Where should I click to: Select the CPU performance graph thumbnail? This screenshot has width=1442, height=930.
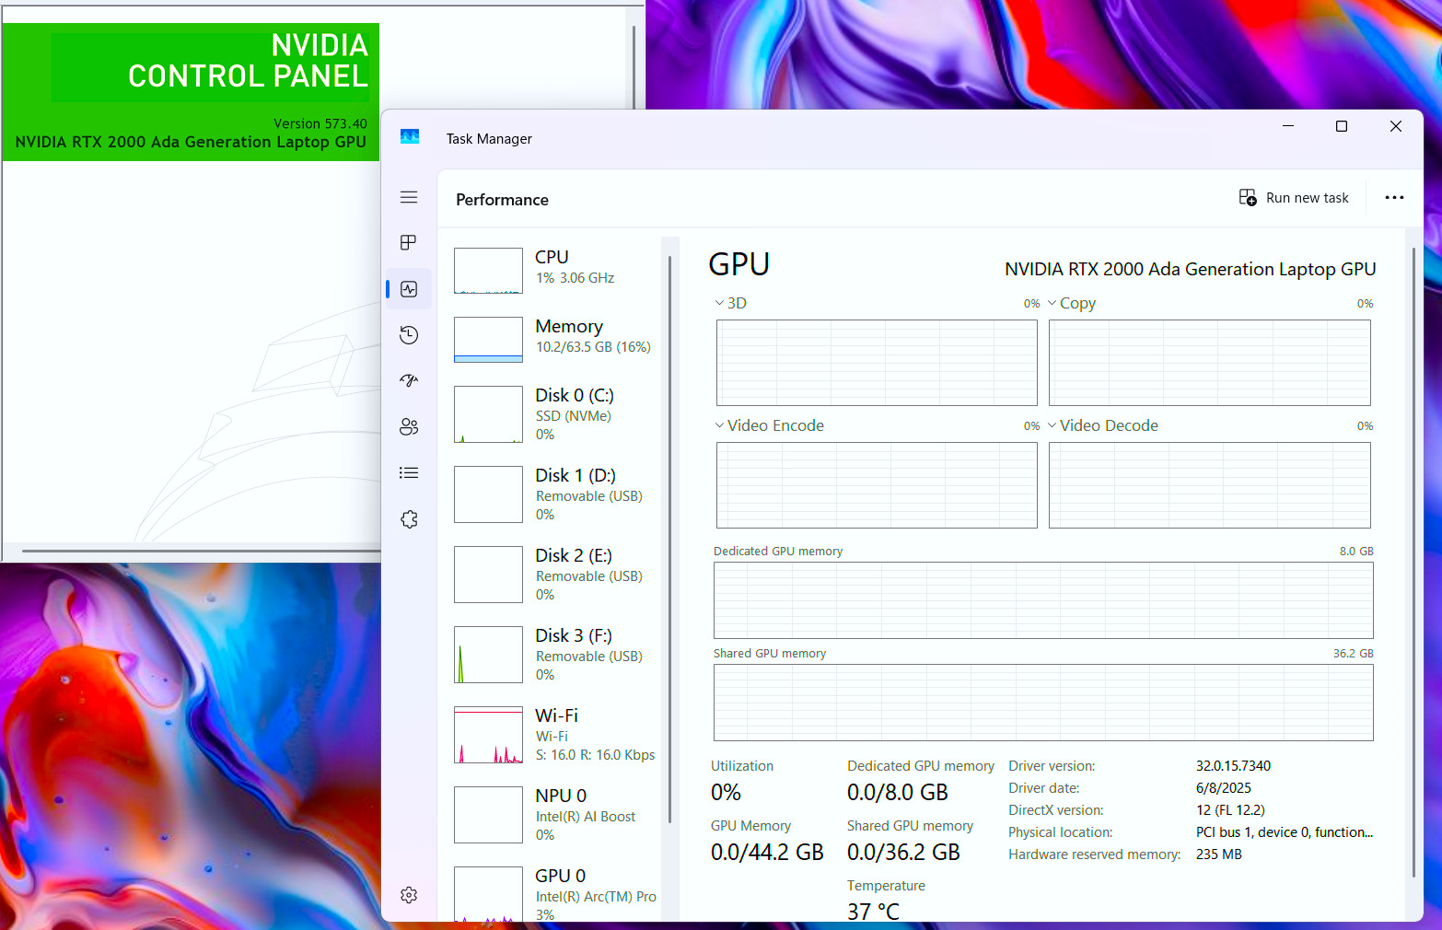coord(488,271)
